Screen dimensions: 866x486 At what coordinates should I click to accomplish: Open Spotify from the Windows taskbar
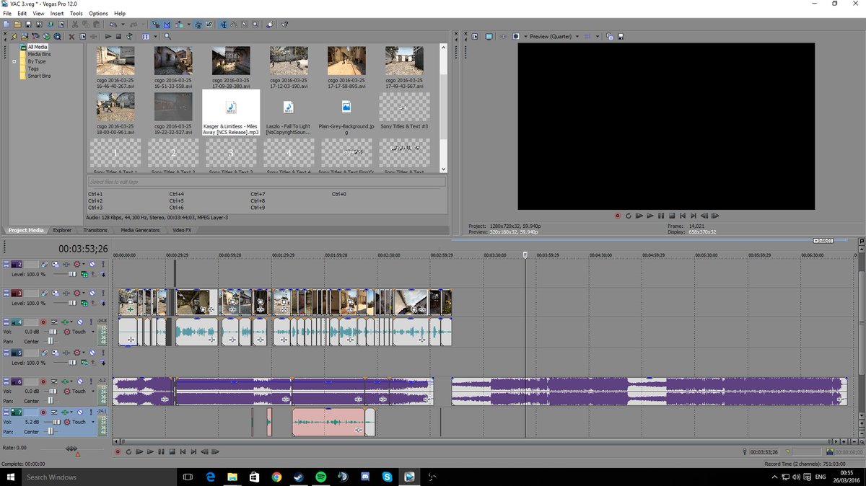point(320,477)
